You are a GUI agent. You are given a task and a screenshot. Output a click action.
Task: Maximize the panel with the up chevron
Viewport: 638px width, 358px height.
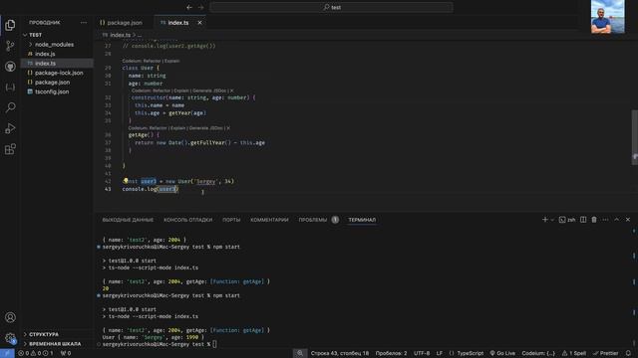616,220
